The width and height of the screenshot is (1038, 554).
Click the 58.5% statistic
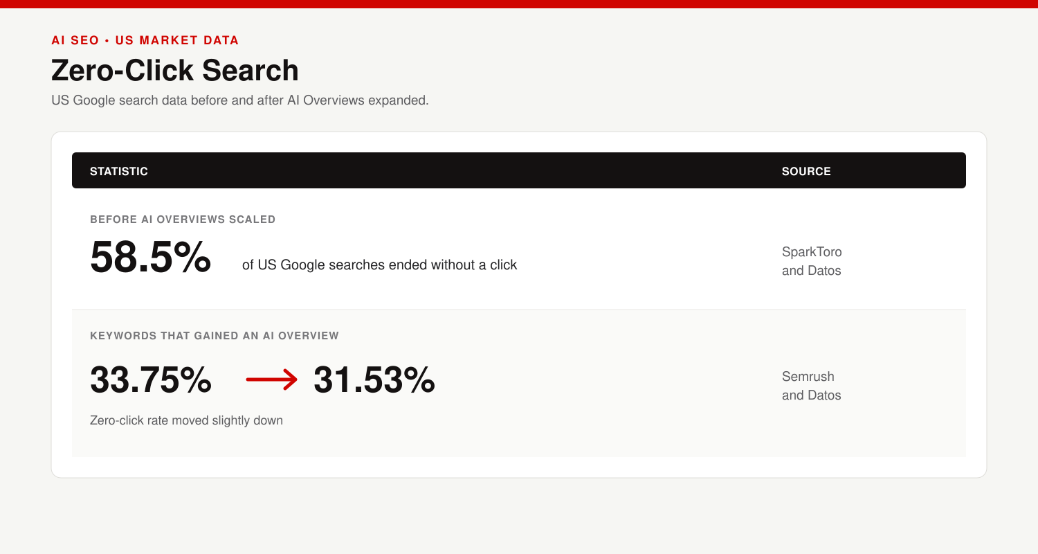click(x=151, y=257)
